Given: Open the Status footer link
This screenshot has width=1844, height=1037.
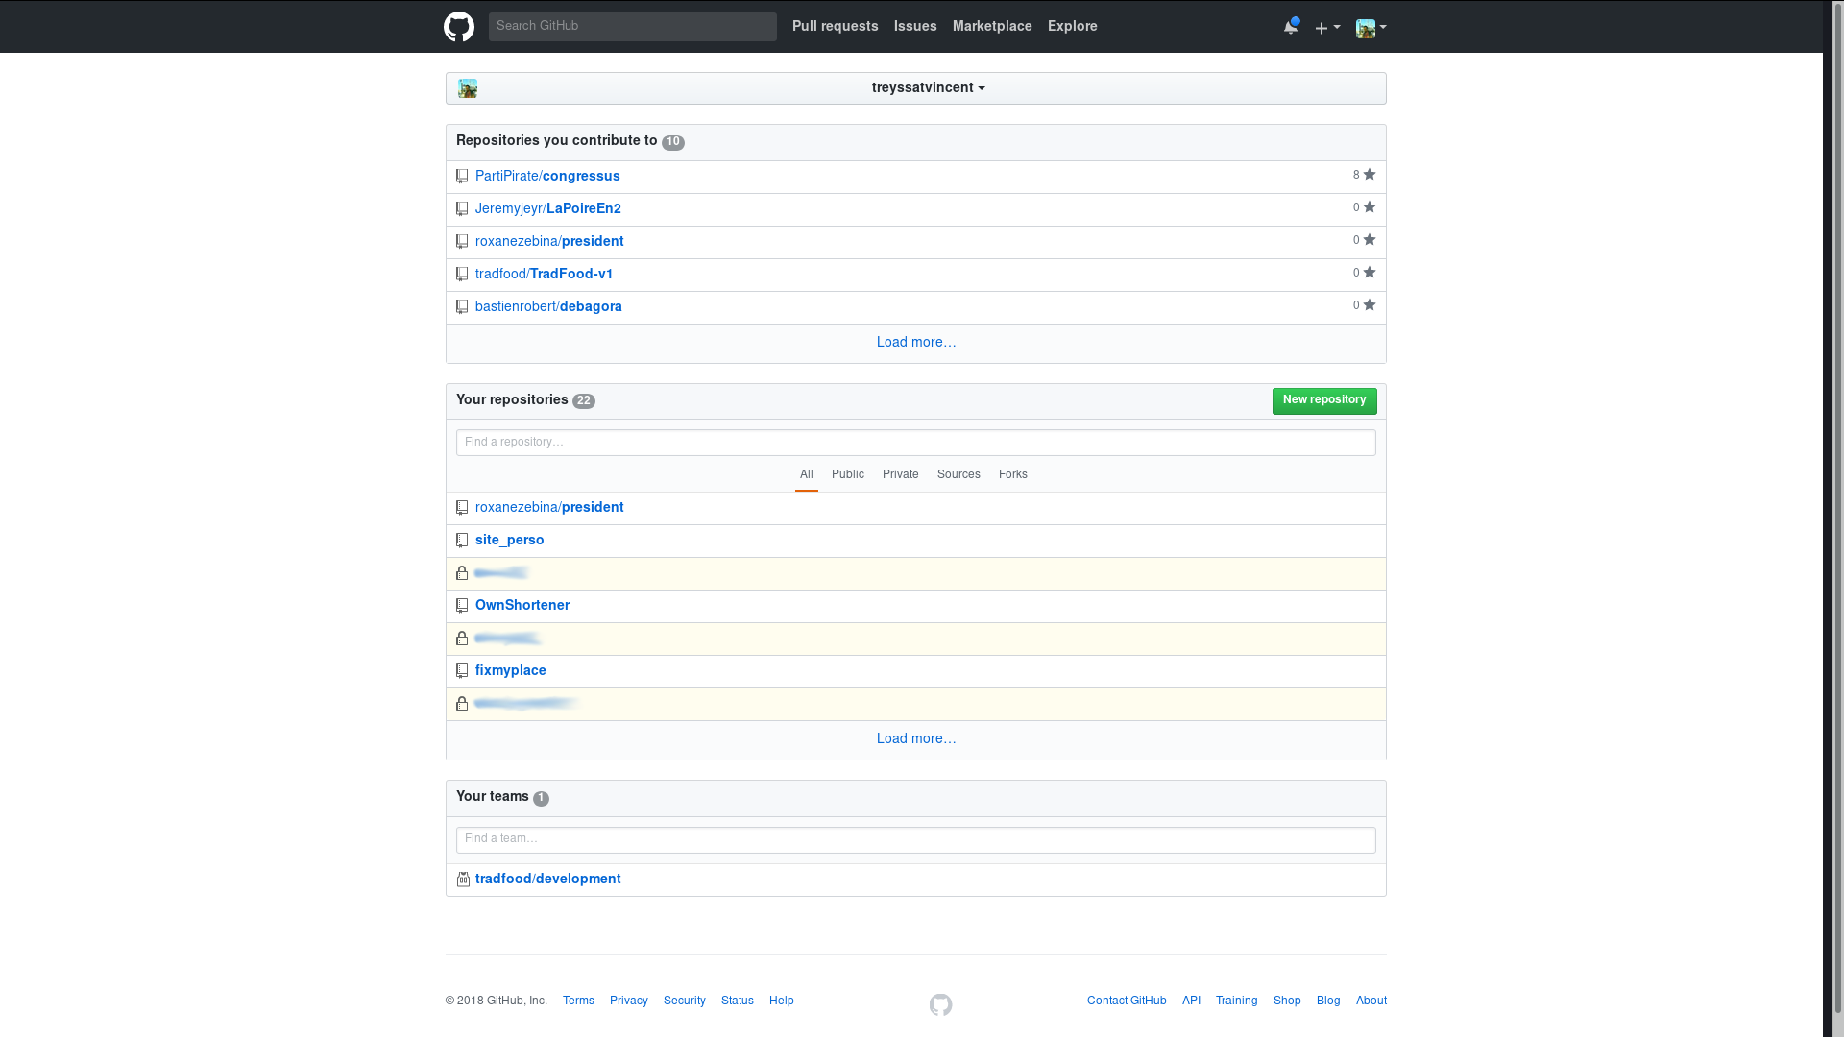Looking at the screenshot, I should click(738, 1001).
